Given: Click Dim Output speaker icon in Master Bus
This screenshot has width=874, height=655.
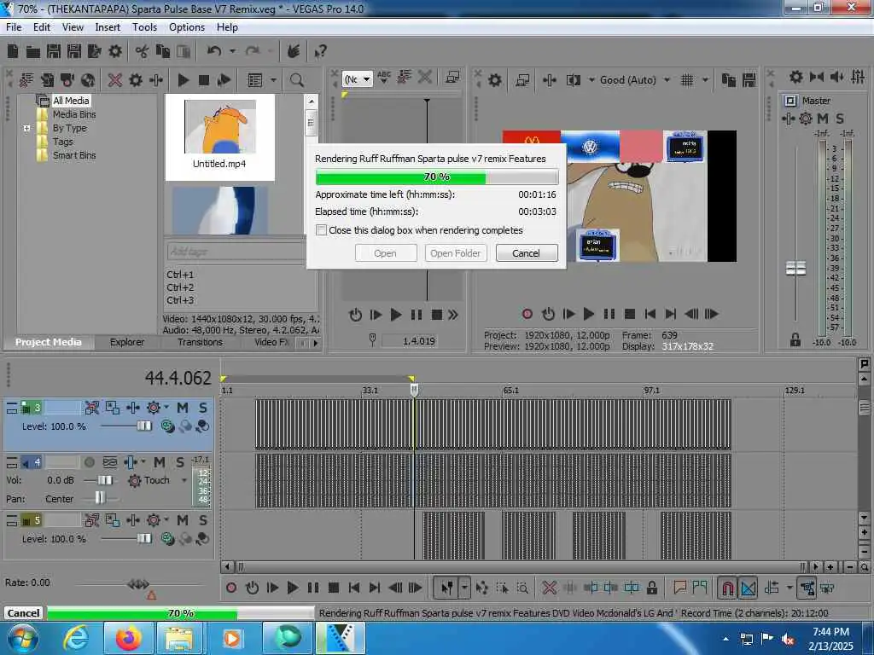Looking at the screenshot, I should click(836, 77).
